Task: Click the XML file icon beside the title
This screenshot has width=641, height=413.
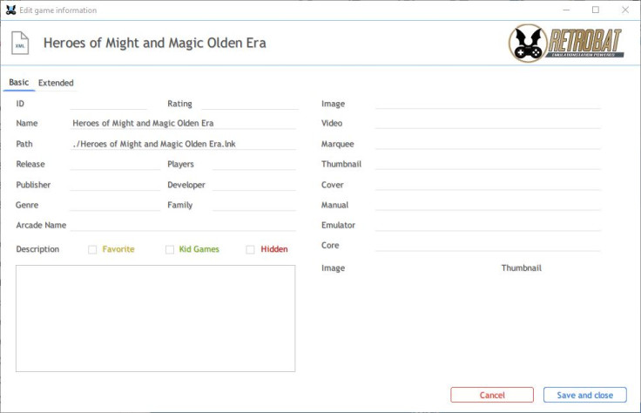Action: (x=20, y=43)
